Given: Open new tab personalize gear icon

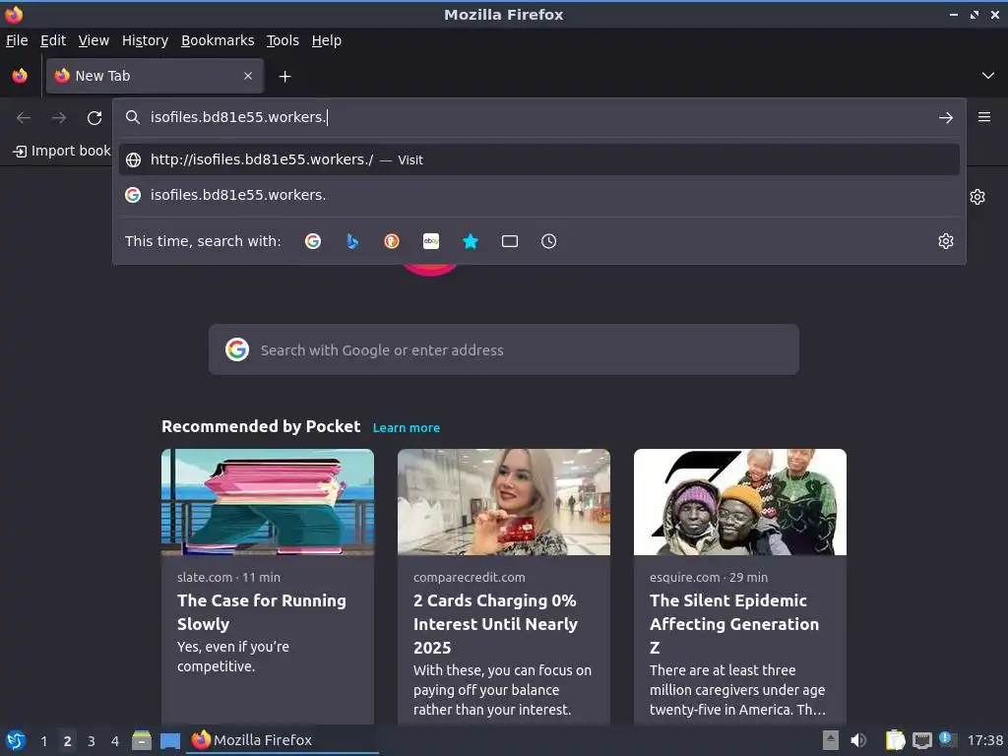Looking at the screenshot, I should click(977, 197).
